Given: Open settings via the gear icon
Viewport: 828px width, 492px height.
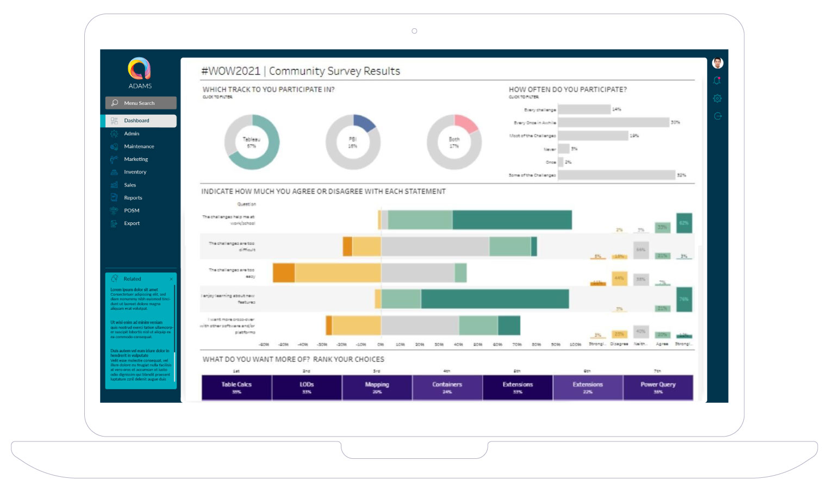Looking at the screenshot, I should [x=717, y=98].
